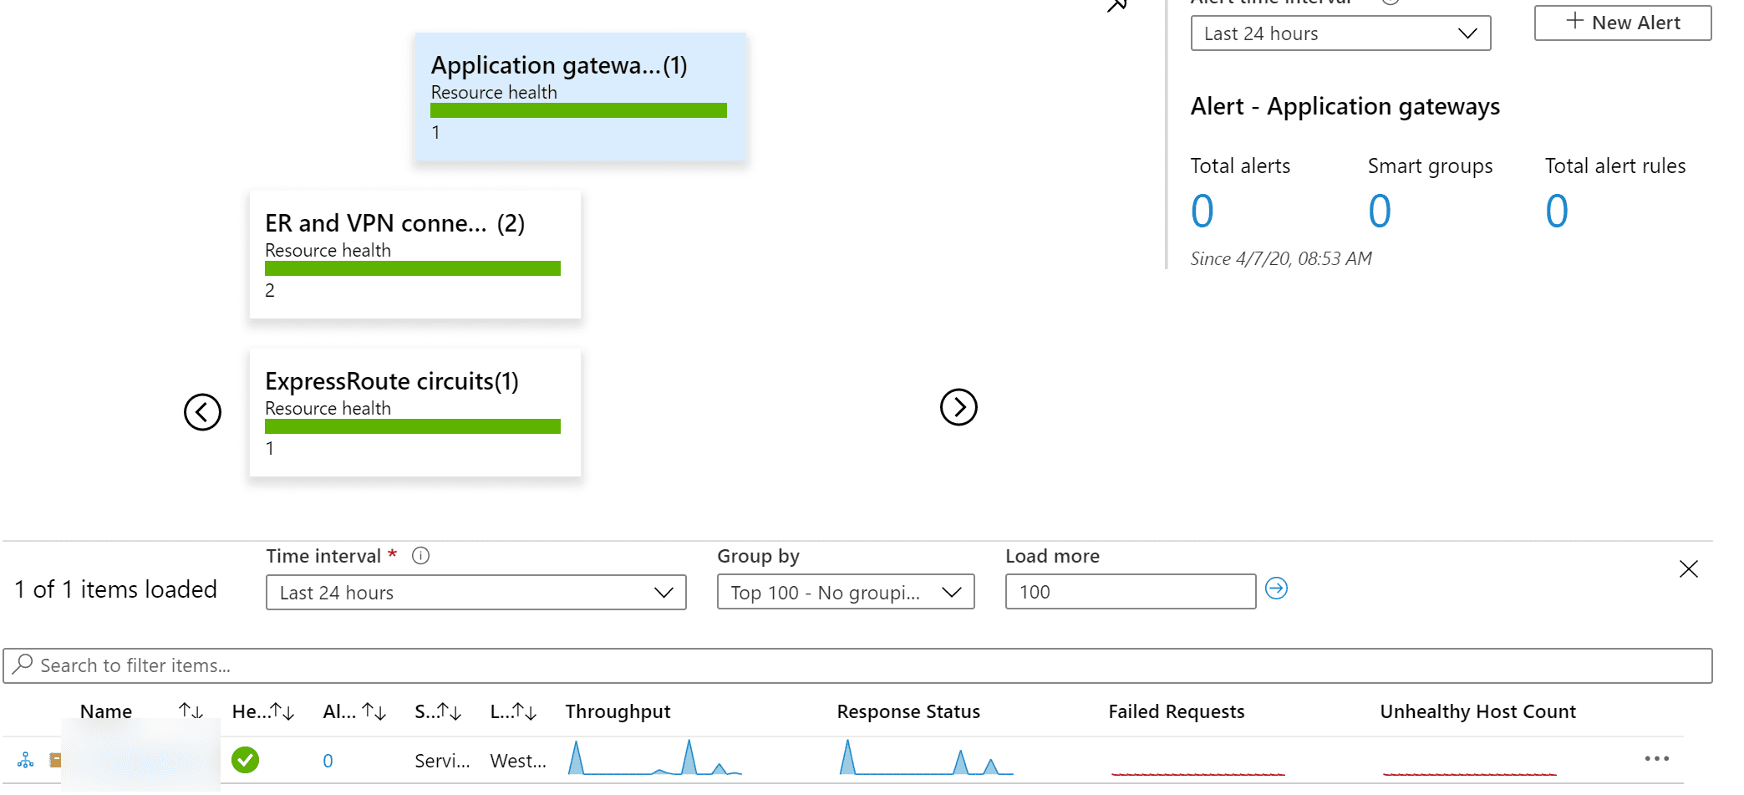Close the items panel with the X

click(x=1688, y=569)
